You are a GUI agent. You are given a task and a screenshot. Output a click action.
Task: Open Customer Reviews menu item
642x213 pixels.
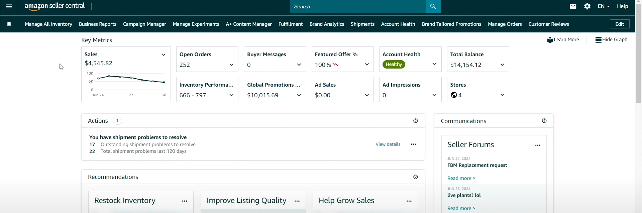pyautogui.click(x=549, y=24)
